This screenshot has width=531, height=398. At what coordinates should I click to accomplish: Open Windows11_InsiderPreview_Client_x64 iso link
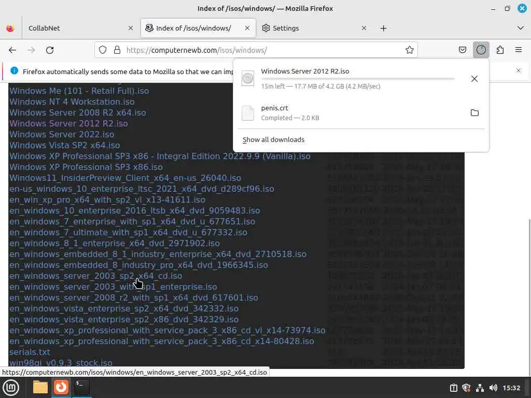click(125, 178)
